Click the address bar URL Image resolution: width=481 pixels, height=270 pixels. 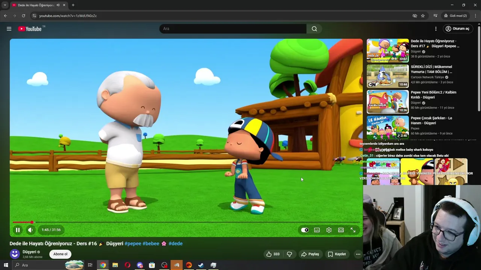click(68, 16)
